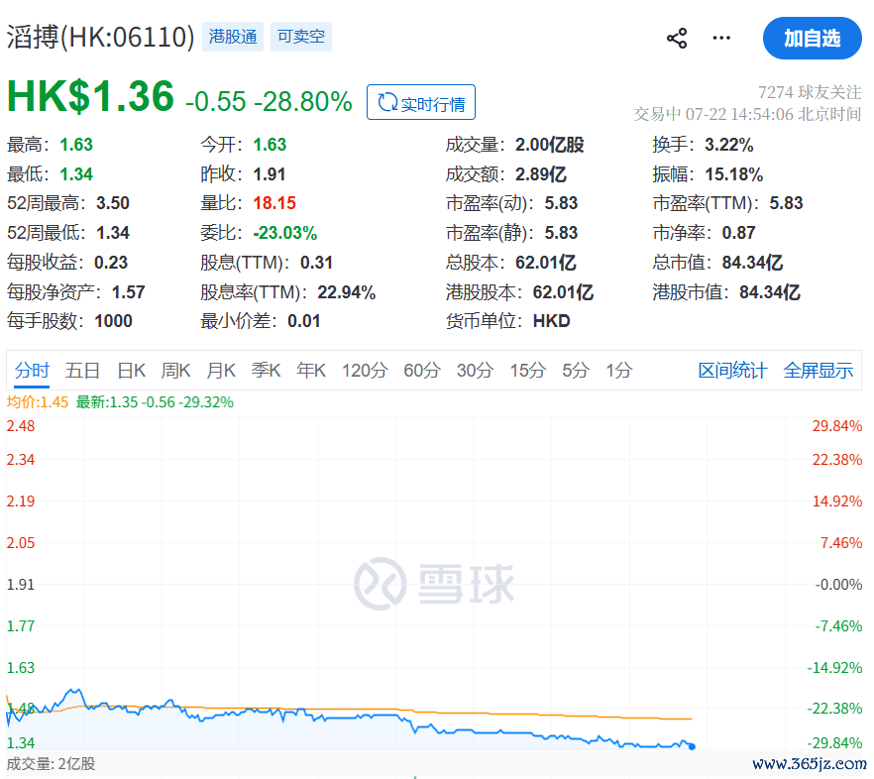Switch to the 1分 chart tab
Screen dimensions: 874x779
coord(618,371)
